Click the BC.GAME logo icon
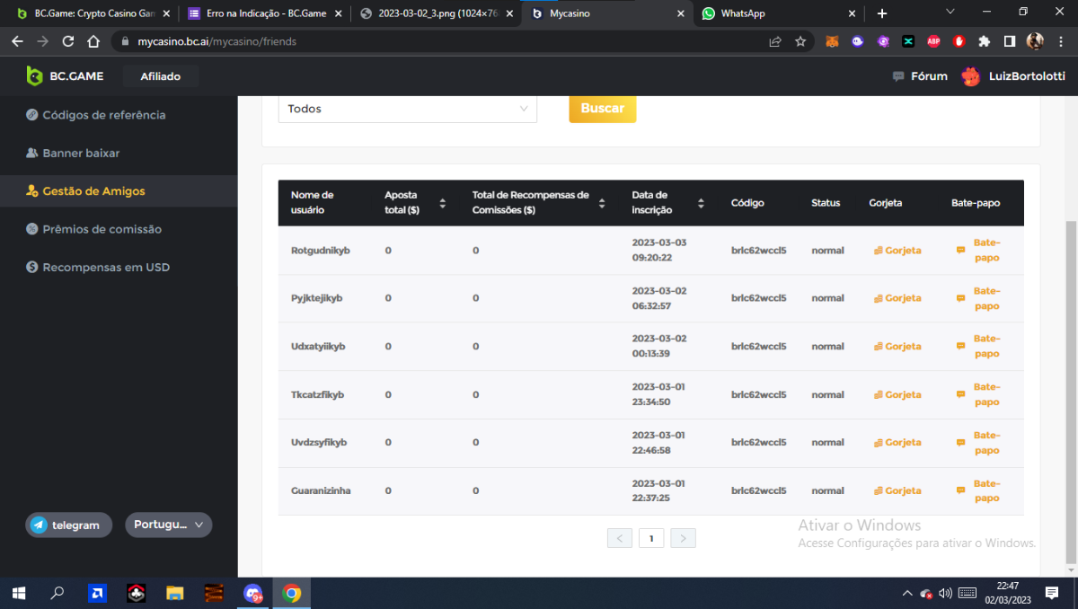 pyautogui.click(x=34, y=76)
